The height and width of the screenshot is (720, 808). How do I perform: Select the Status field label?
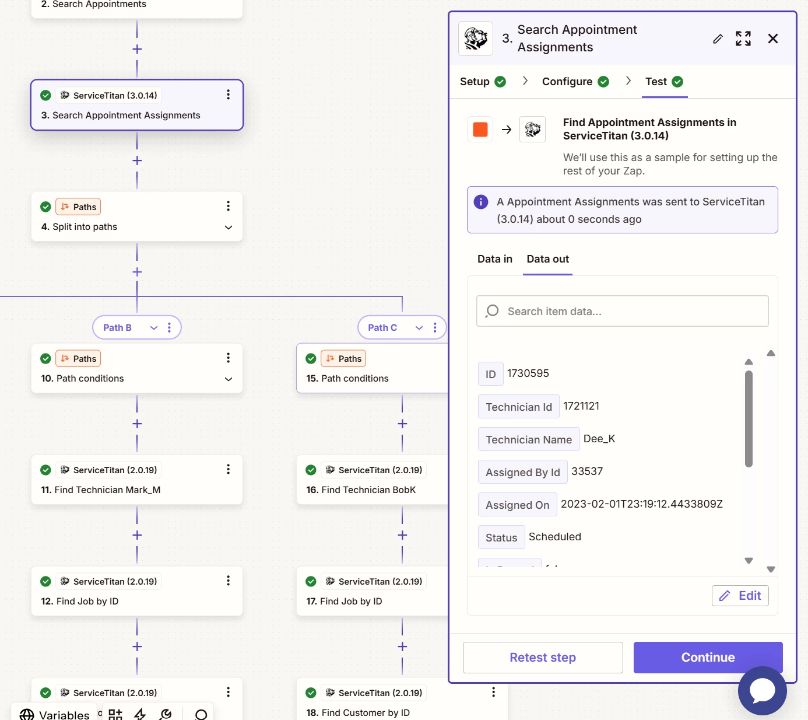point(501,537)
